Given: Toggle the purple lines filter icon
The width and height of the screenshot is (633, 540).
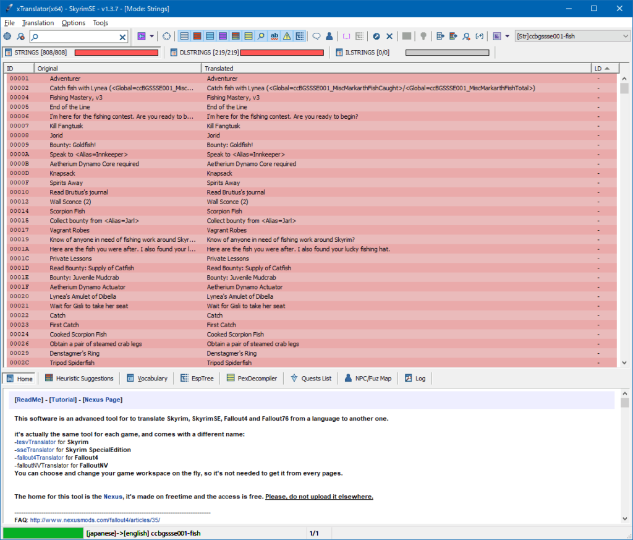Looking at the screenshot, I should (223, 36).
